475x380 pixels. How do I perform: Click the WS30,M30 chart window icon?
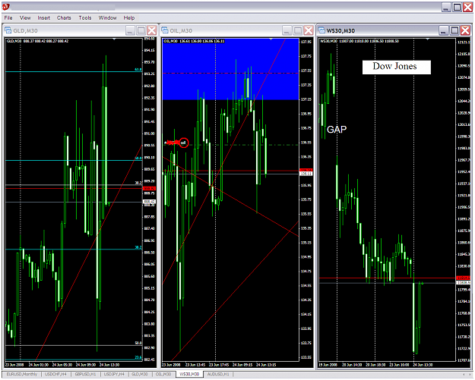(321, 30)
